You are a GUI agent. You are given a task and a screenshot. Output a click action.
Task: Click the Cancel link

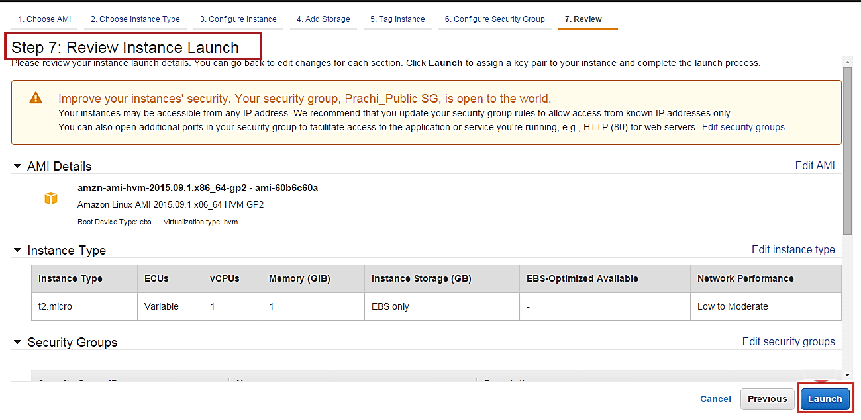(x=715, y=399)
